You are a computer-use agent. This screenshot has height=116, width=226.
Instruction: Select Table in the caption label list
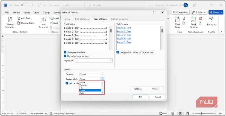point(82,93)
